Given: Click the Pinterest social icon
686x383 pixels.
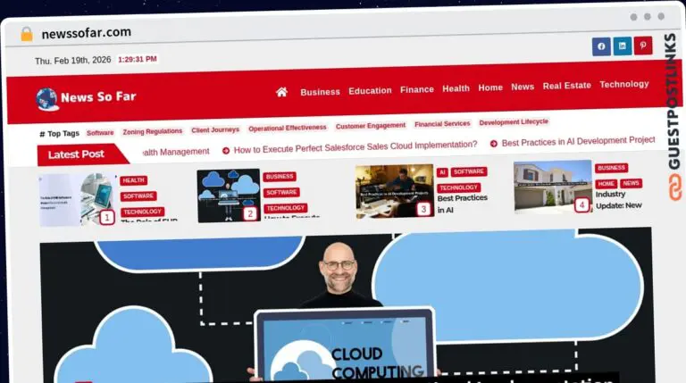Looking at the screenshot, I should (643, 45).
